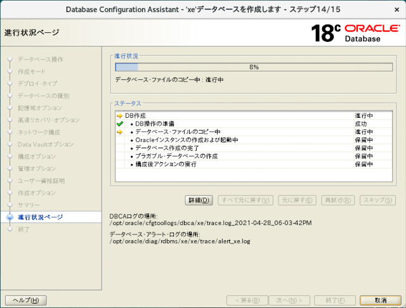Click the 8% progress bar
The width and height of the screenshot is (406, 308).
coord(254,67)
